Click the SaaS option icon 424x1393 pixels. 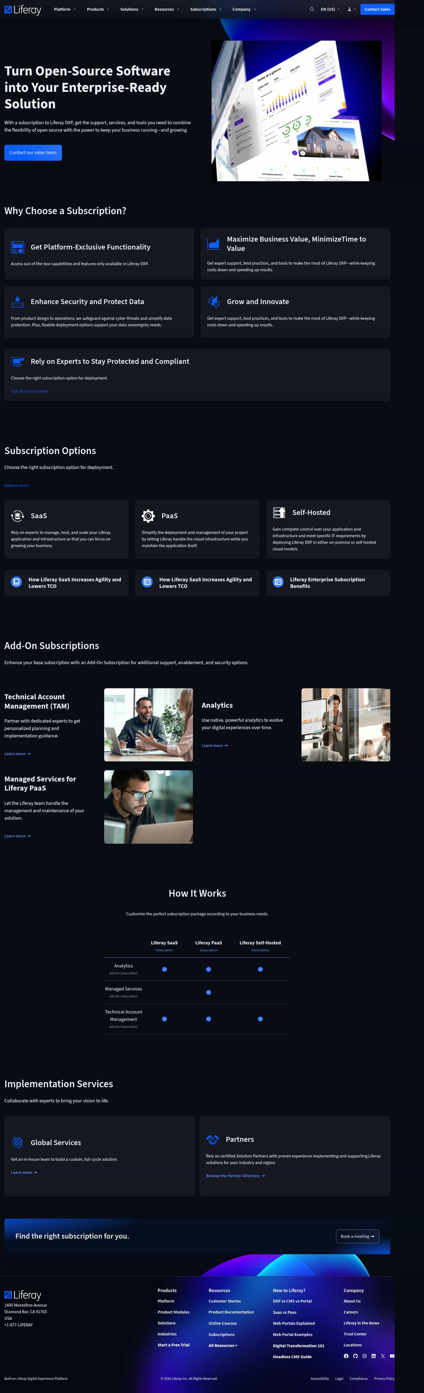17,516
